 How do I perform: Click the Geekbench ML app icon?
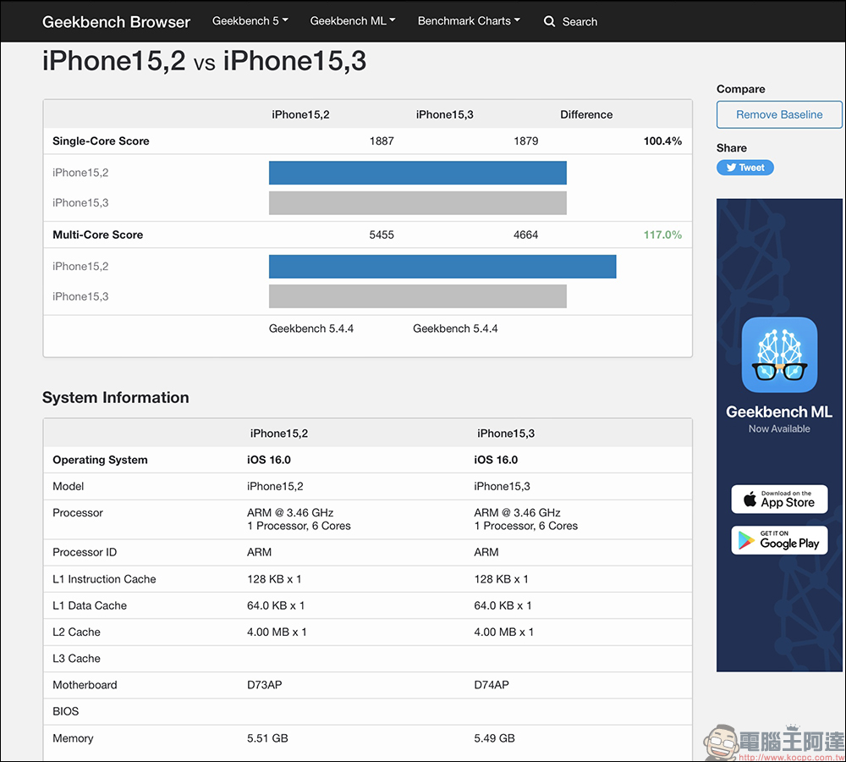[779, 356]
